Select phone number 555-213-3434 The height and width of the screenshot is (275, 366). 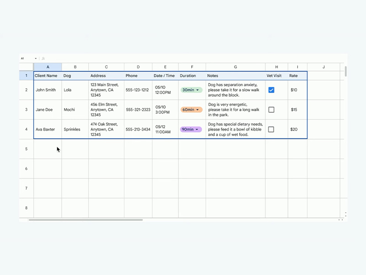(x=138, y=129)
